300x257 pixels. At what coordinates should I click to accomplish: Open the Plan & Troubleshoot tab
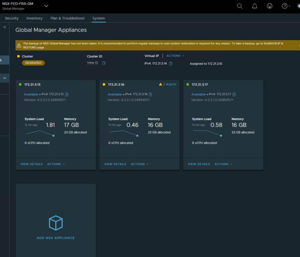[x=67, y=18]
